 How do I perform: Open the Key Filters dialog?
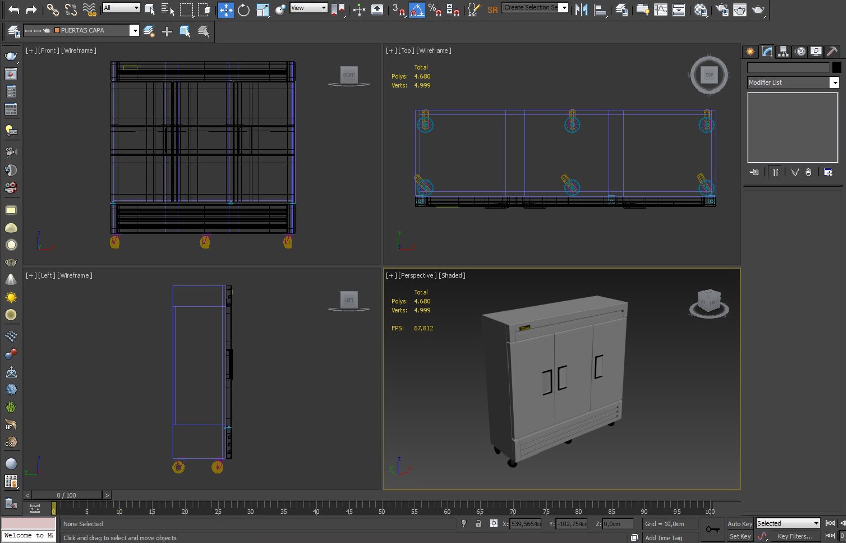pos(795,536)
